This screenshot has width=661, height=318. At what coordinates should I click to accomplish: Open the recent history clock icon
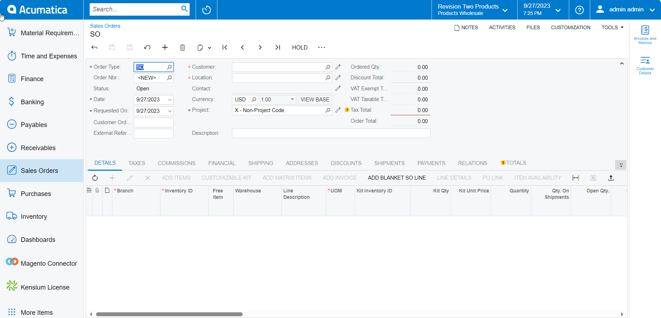point(206,10)
